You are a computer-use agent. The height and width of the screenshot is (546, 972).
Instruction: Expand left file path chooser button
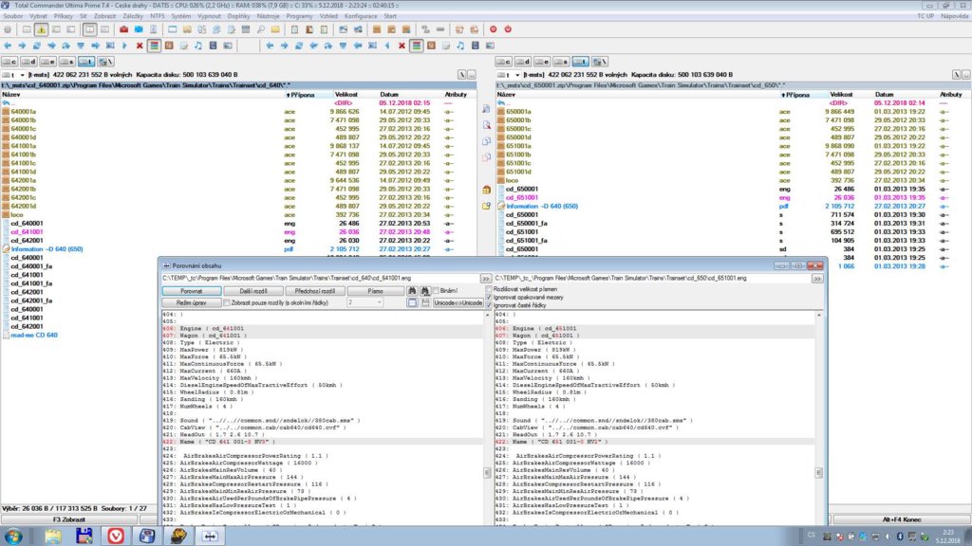point(485,279)
